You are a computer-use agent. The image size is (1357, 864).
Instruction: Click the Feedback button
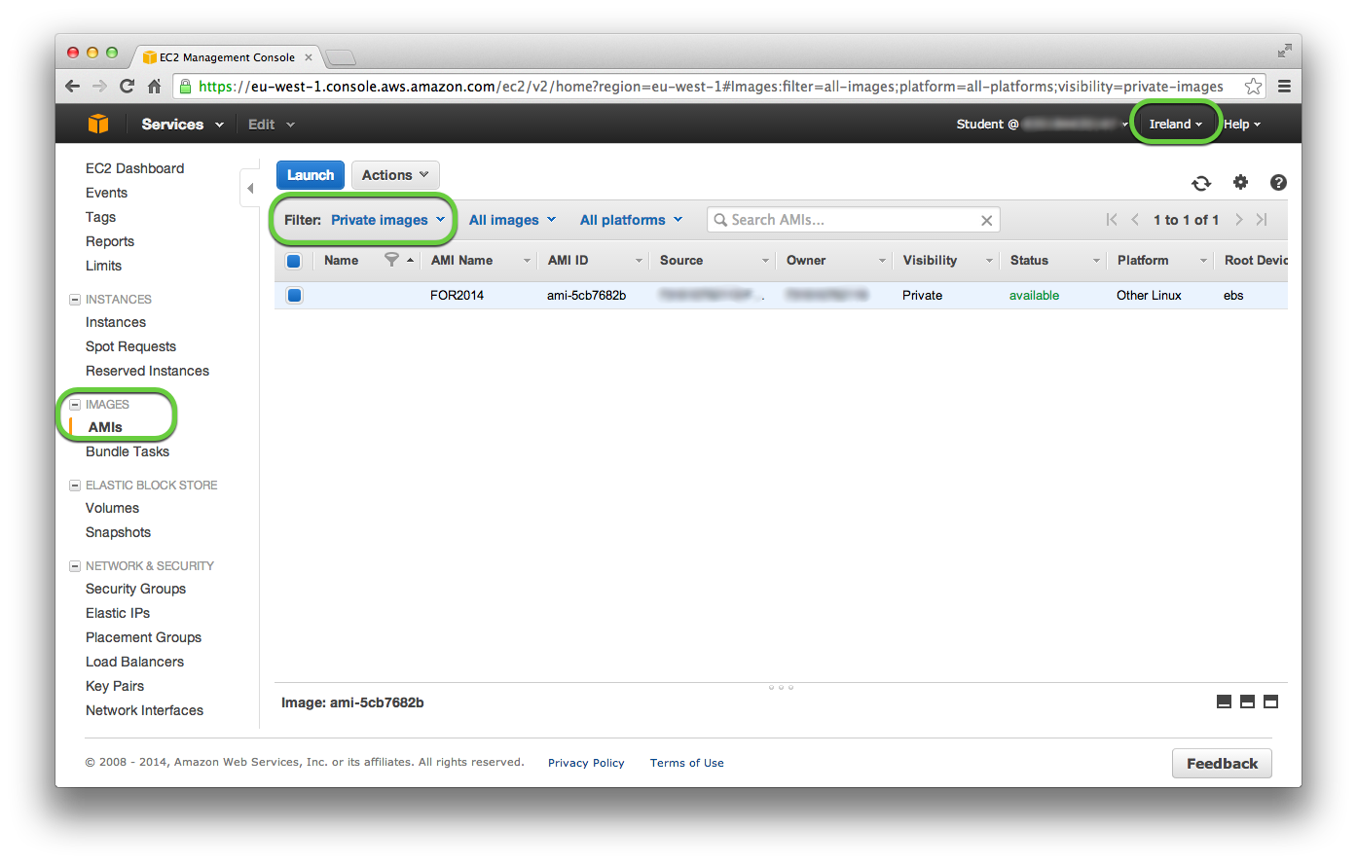pos(1222,764)
